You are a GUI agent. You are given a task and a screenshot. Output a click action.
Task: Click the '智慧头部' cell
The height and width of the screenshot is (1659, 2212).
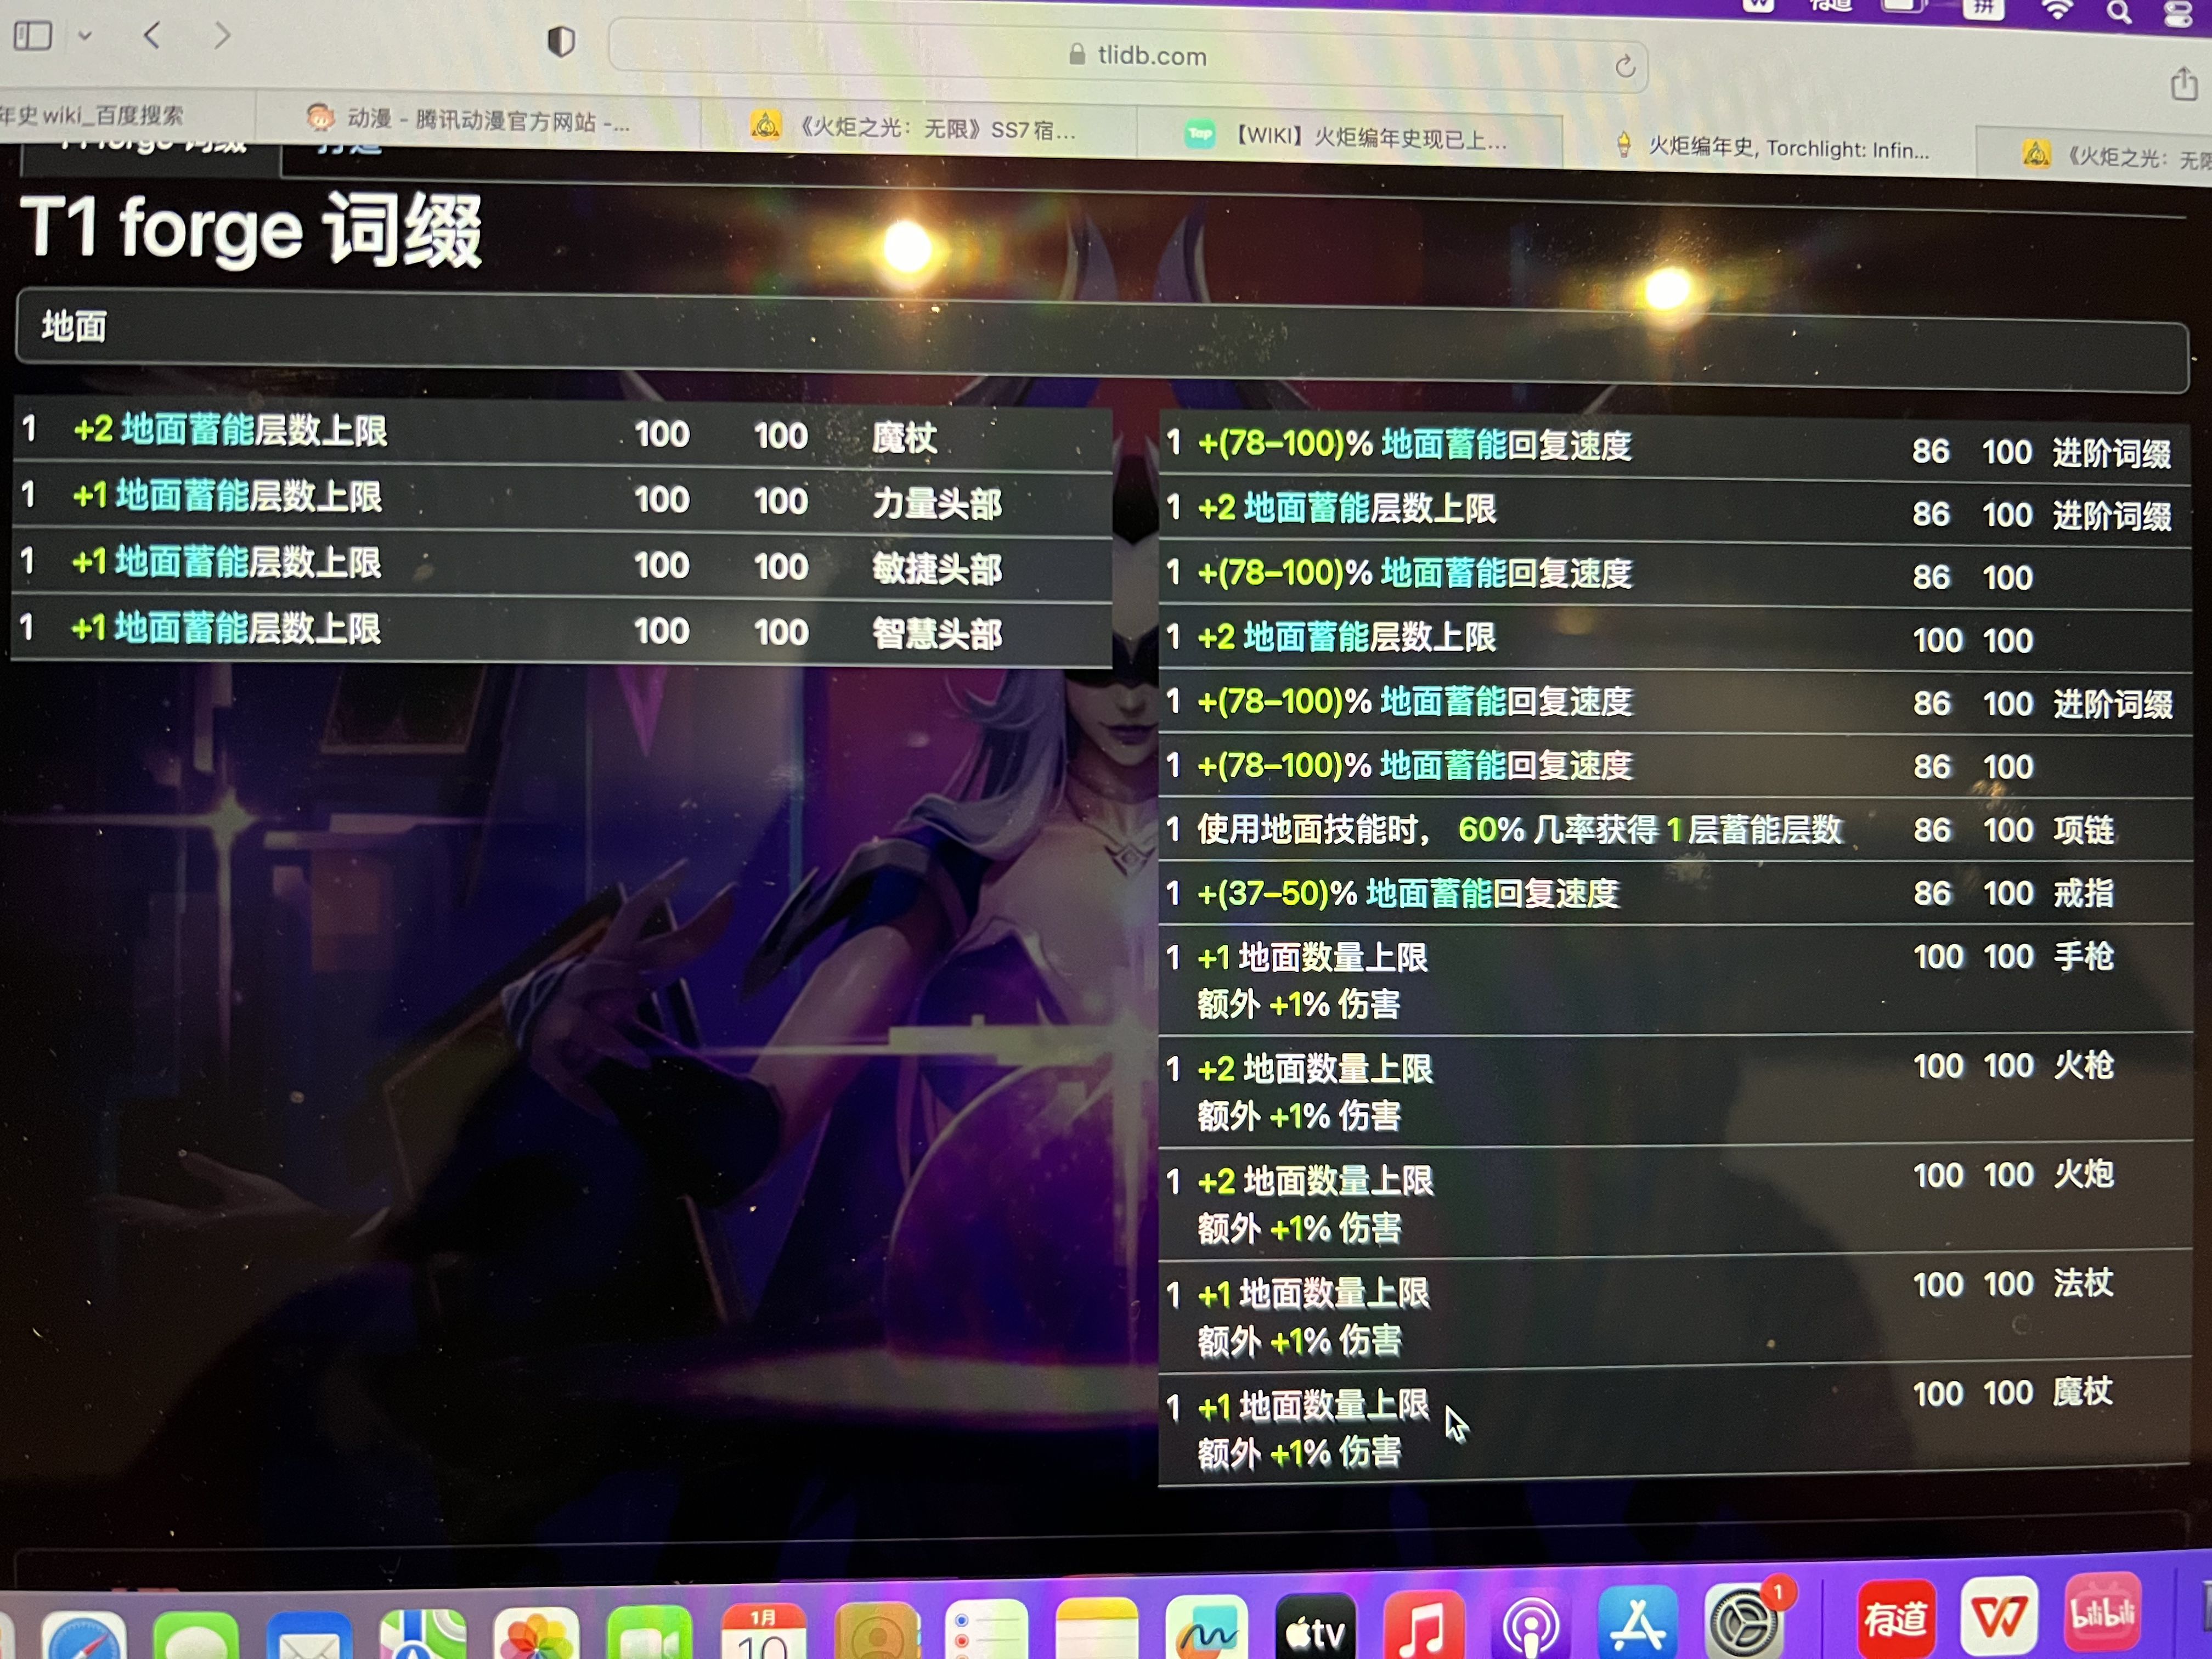936,633
